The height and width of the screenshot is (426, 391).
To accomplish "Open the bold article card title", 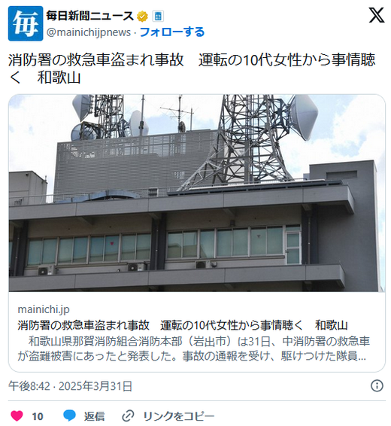I will 183,325.
